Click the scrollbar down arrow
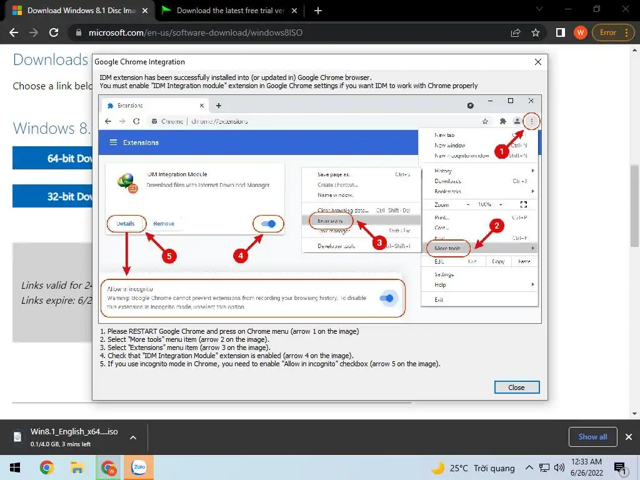The height and width of the screenshot is (480, 640). tap(634, 413)
